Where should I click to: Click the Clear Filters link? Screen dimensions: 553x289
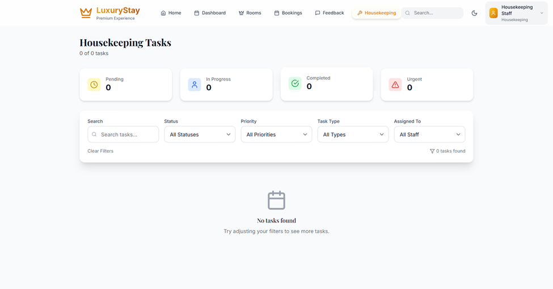pyautogui.click(x=100, y=151)
